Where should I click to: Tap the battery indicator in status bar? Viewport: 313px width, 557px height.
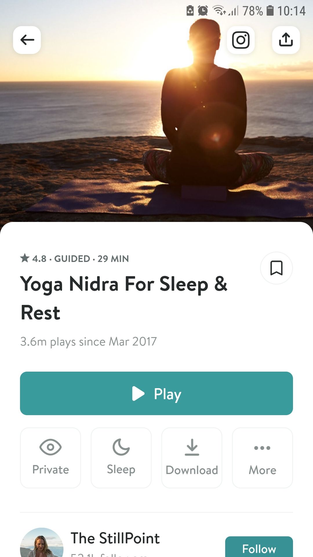click(x=270, y=11)
